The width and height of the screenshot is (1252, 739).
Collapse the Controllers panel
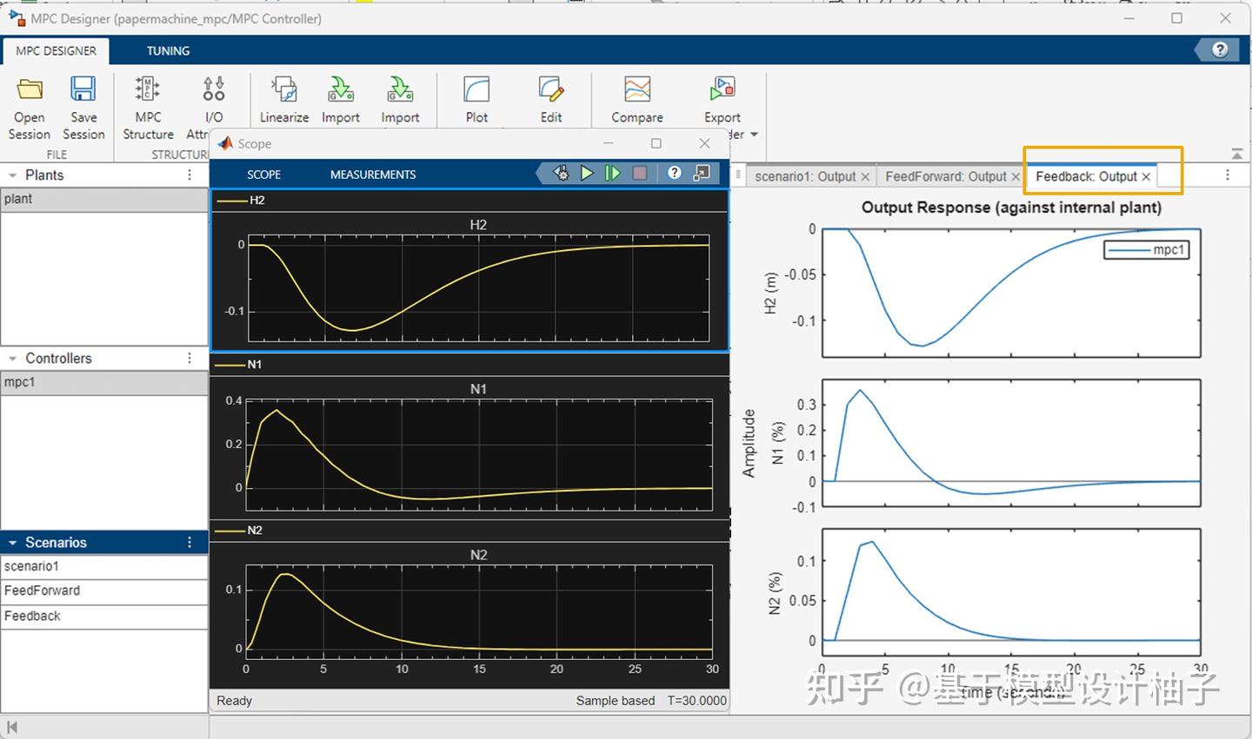click(12, 358)
